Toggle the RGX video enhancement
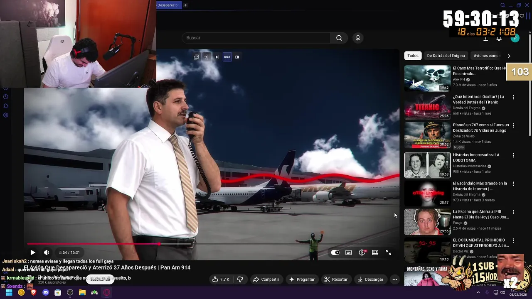The width and height of the screenshot is (532, 299). (x=227, y=57)
